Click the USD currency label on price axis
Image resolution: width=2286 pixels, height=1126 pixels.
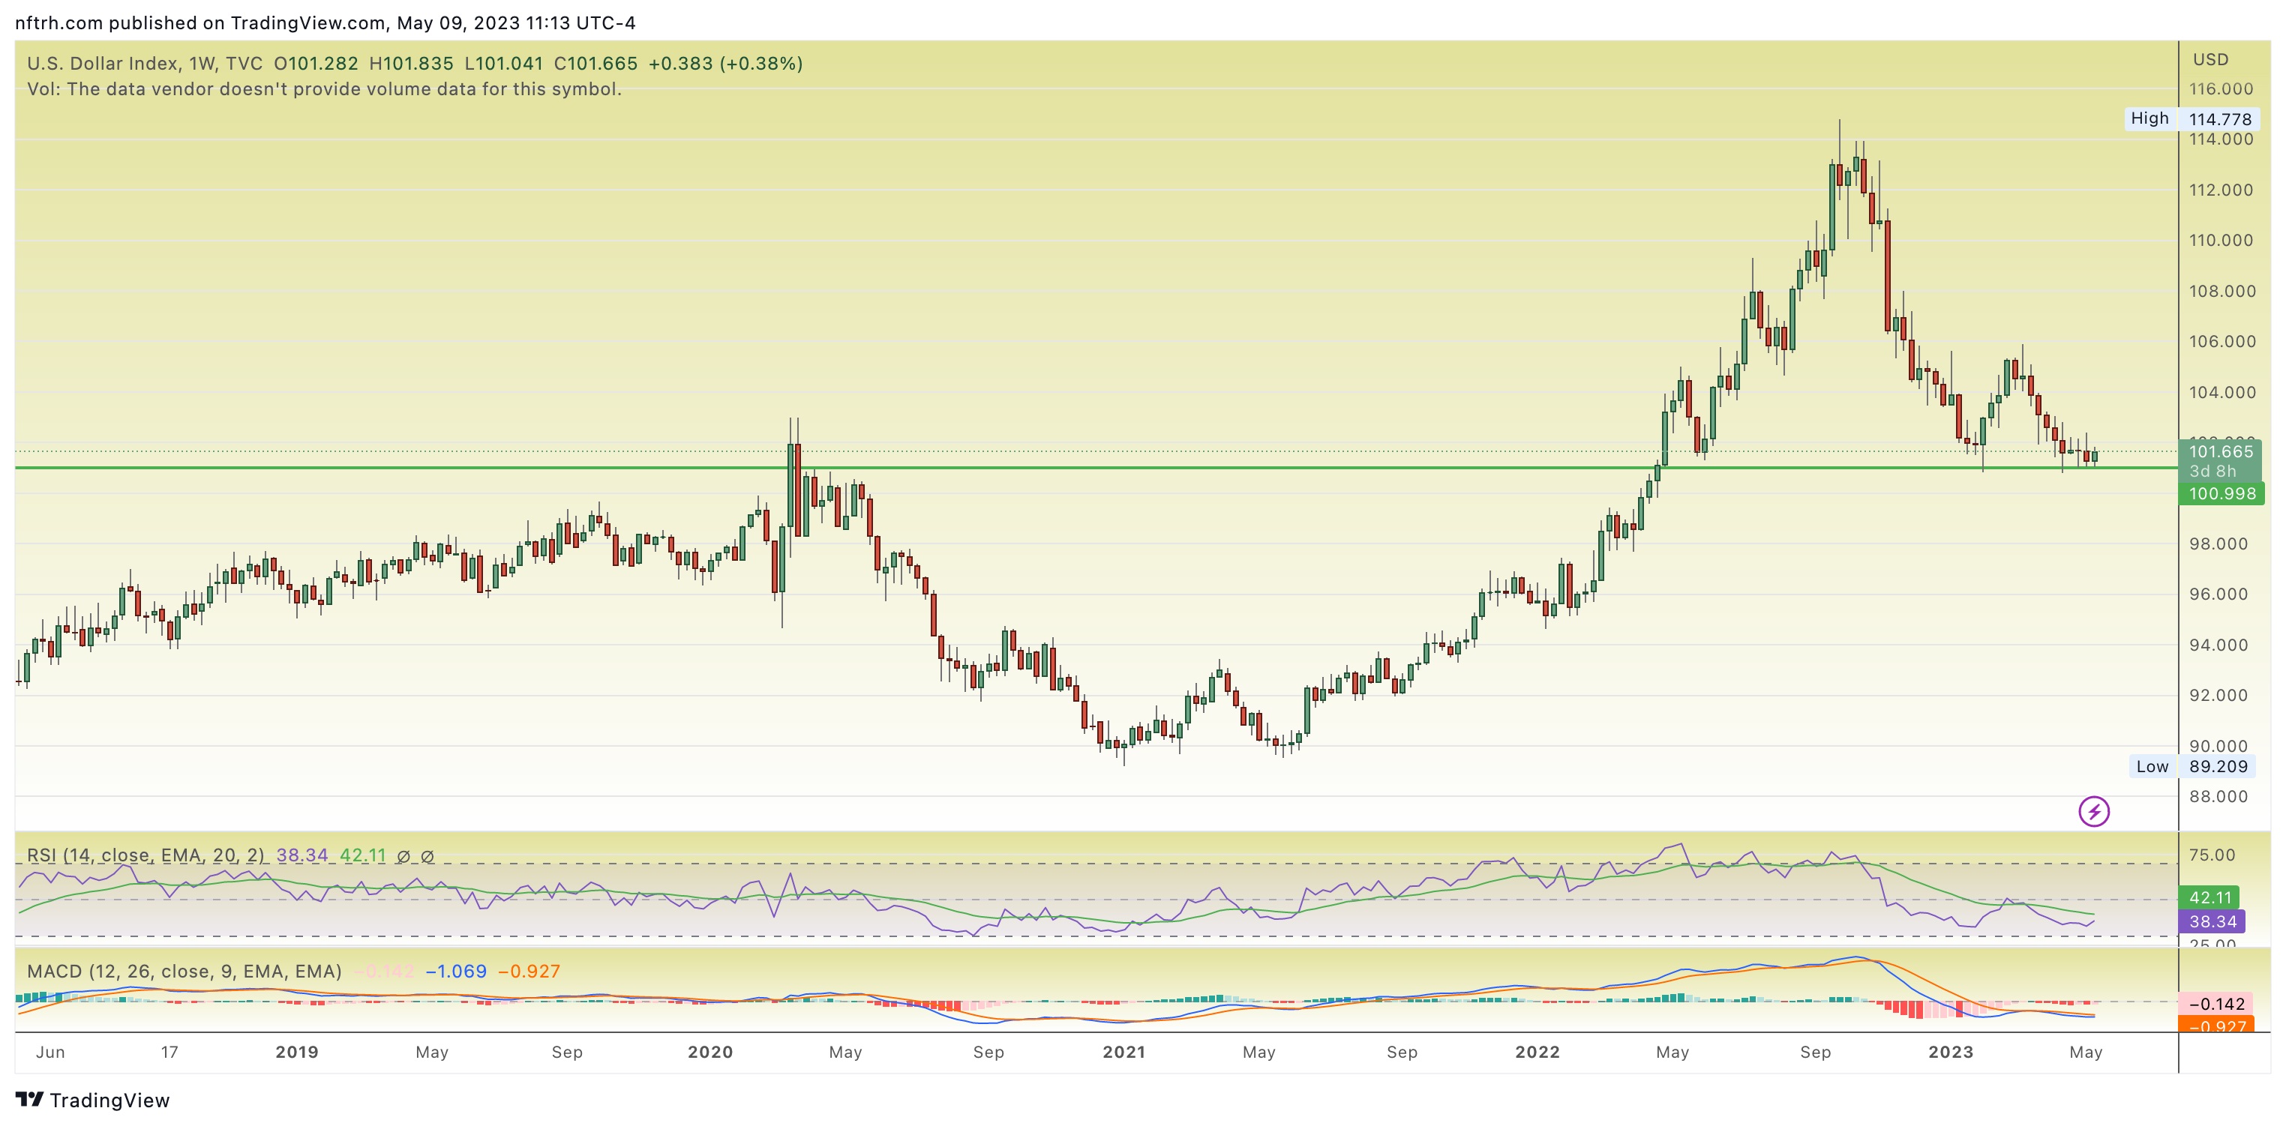(x=2210, y=59)
